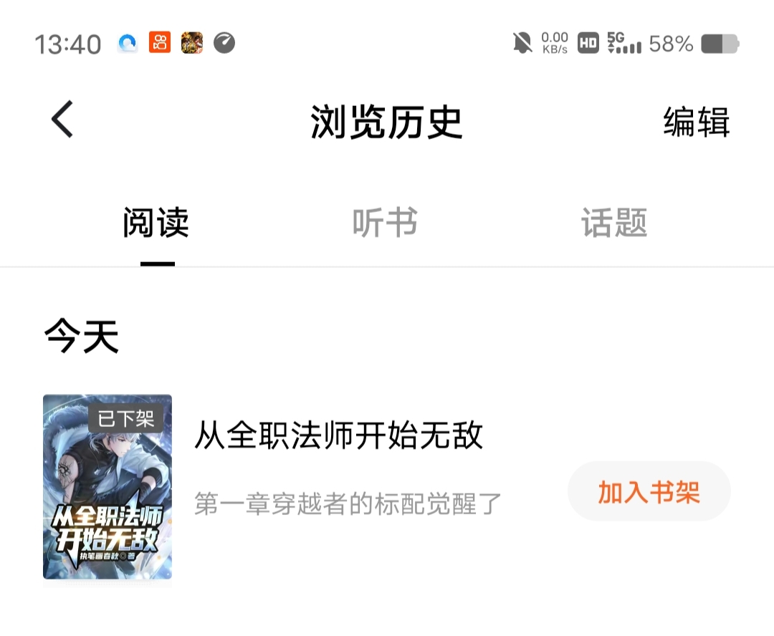This screenshot has width=774, height=636.
Task: Tap the battery level icon
Action: (x=720, y=44)
